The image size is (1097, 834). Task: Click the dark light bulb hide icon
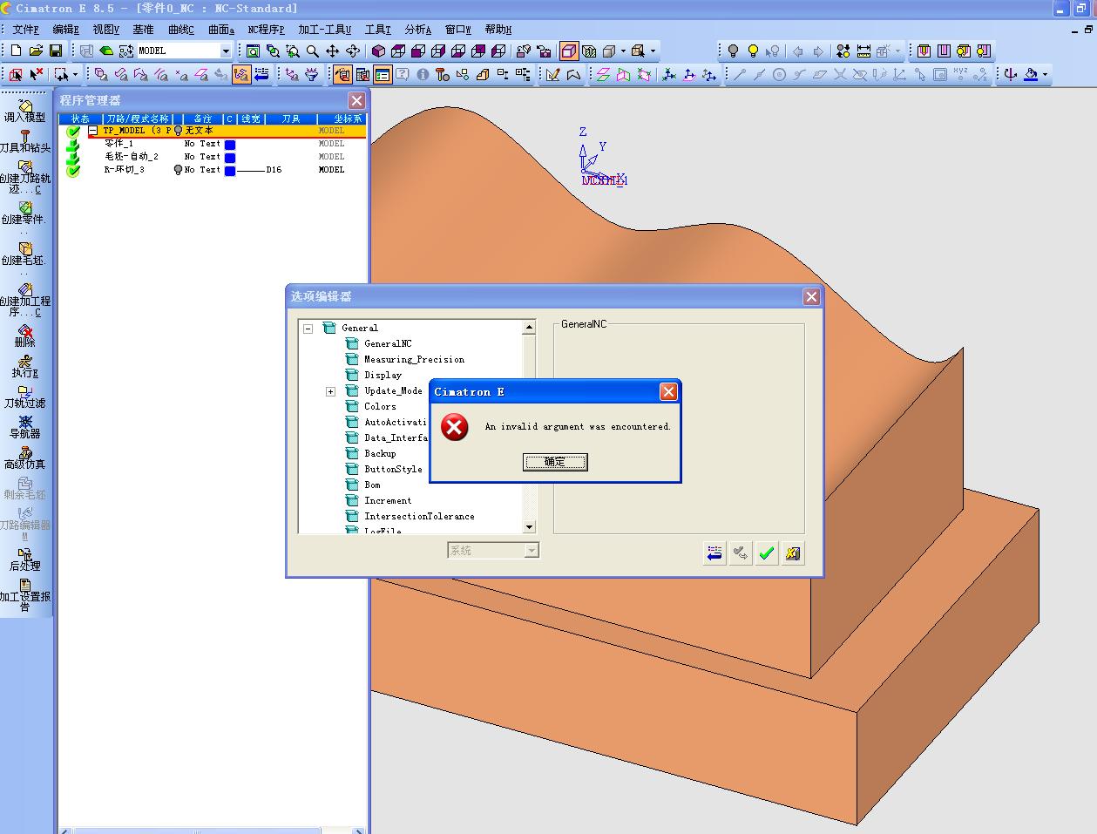(733, 51)
